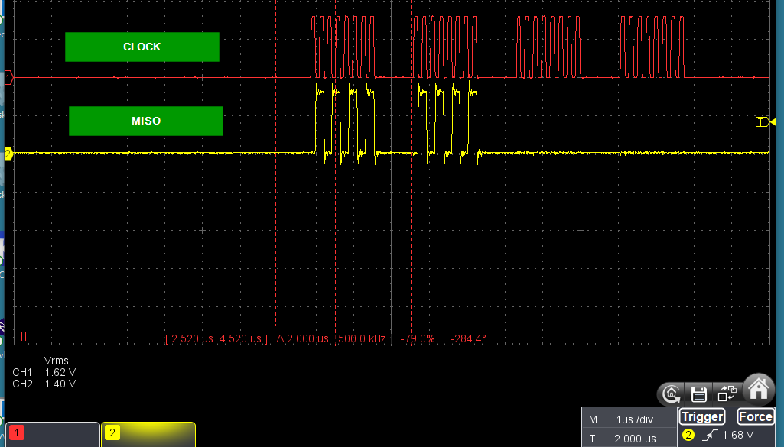The height and width of the screenshot is (447, 784).
Task: Click the yellow trigger source 2 badge
Action: coord(688,436)
